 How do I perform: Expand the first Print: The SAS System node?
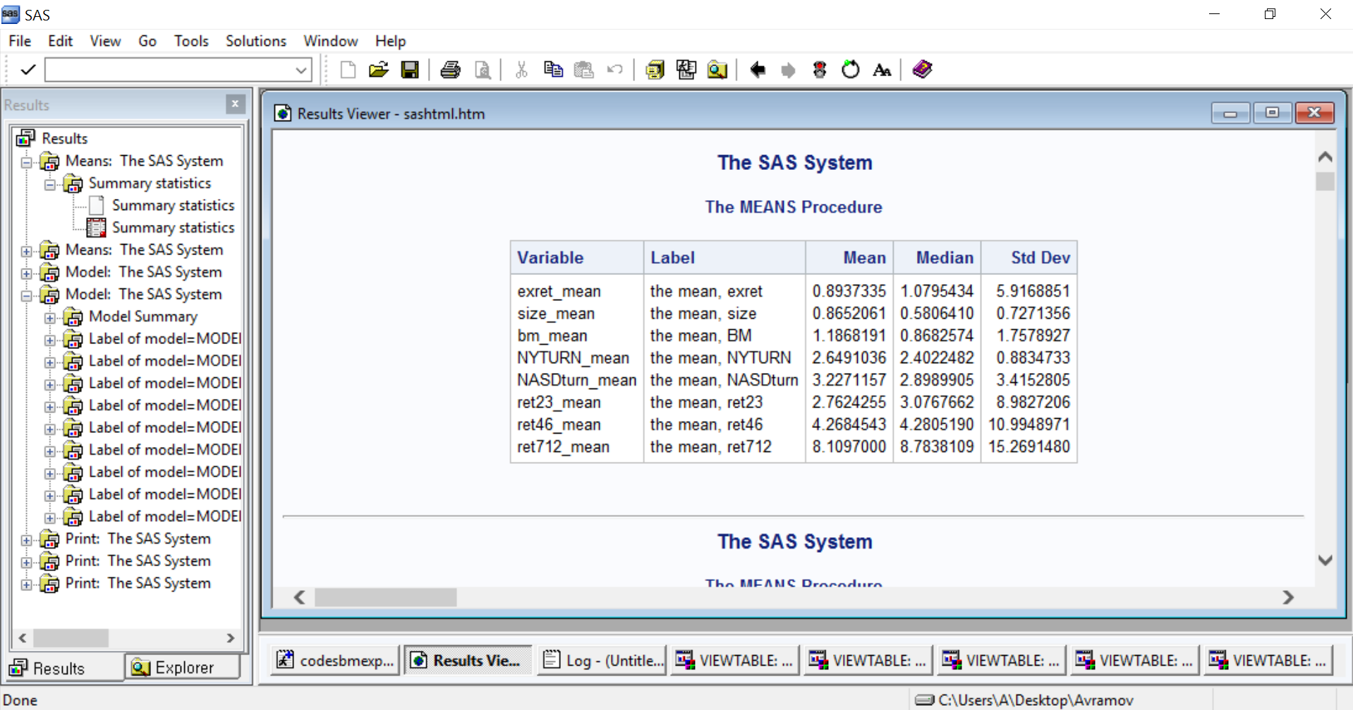pos(27,540)
